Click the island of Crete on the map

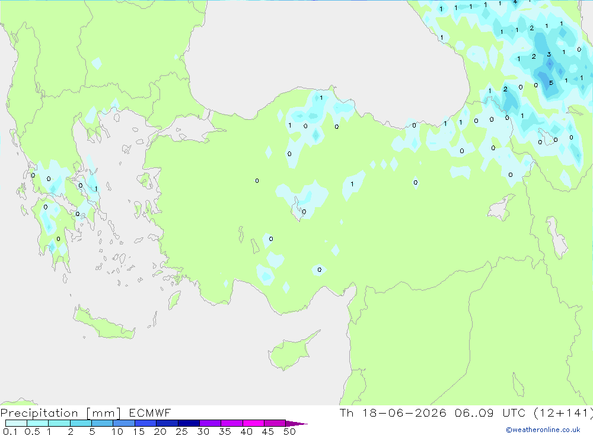click(x=104, y=323)
